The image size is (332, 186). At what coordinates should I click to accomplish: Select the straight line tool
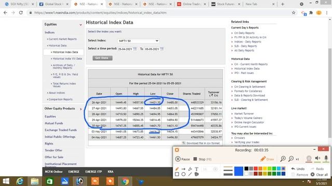pos(190,174)
